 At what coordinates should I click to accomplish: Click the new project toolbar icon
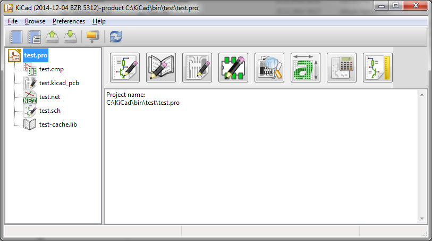click(16, 37)
